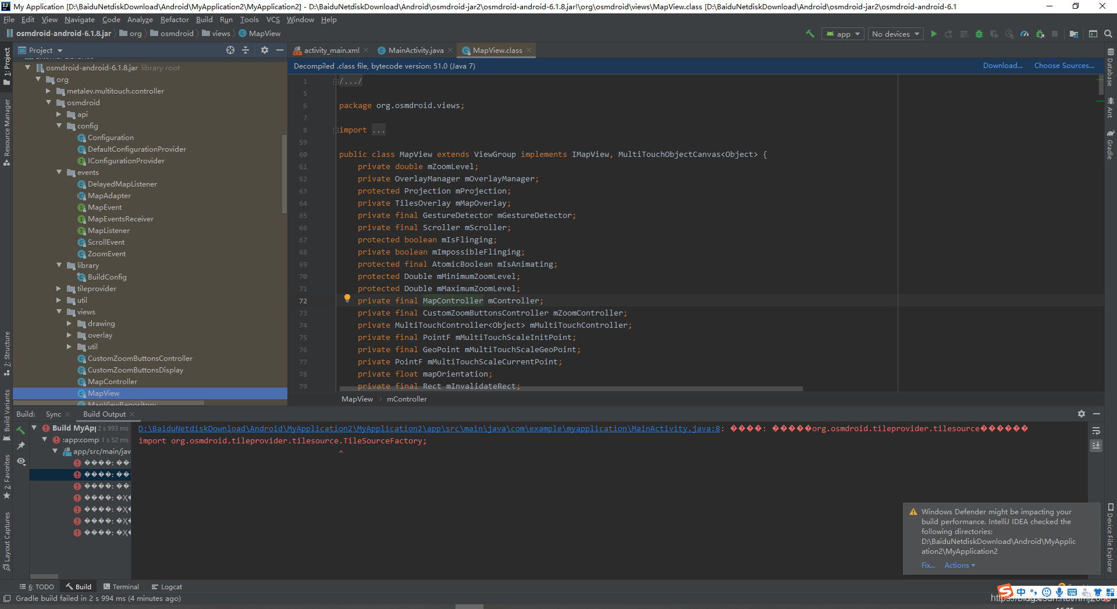The width and height of the screenshot is (1117, 609).
Task: Open Choose Sources for the decompiled file
Action: point(1063,65)
